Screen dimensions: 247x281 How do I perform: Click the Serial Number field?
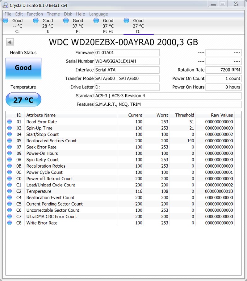point(127,61)
